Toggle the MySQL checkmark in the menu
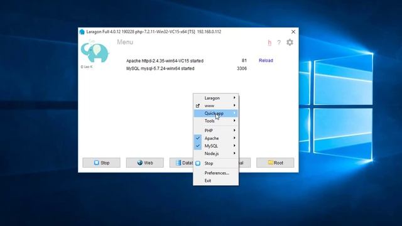This screenshot has height=226, width=402. coord(198,146)
